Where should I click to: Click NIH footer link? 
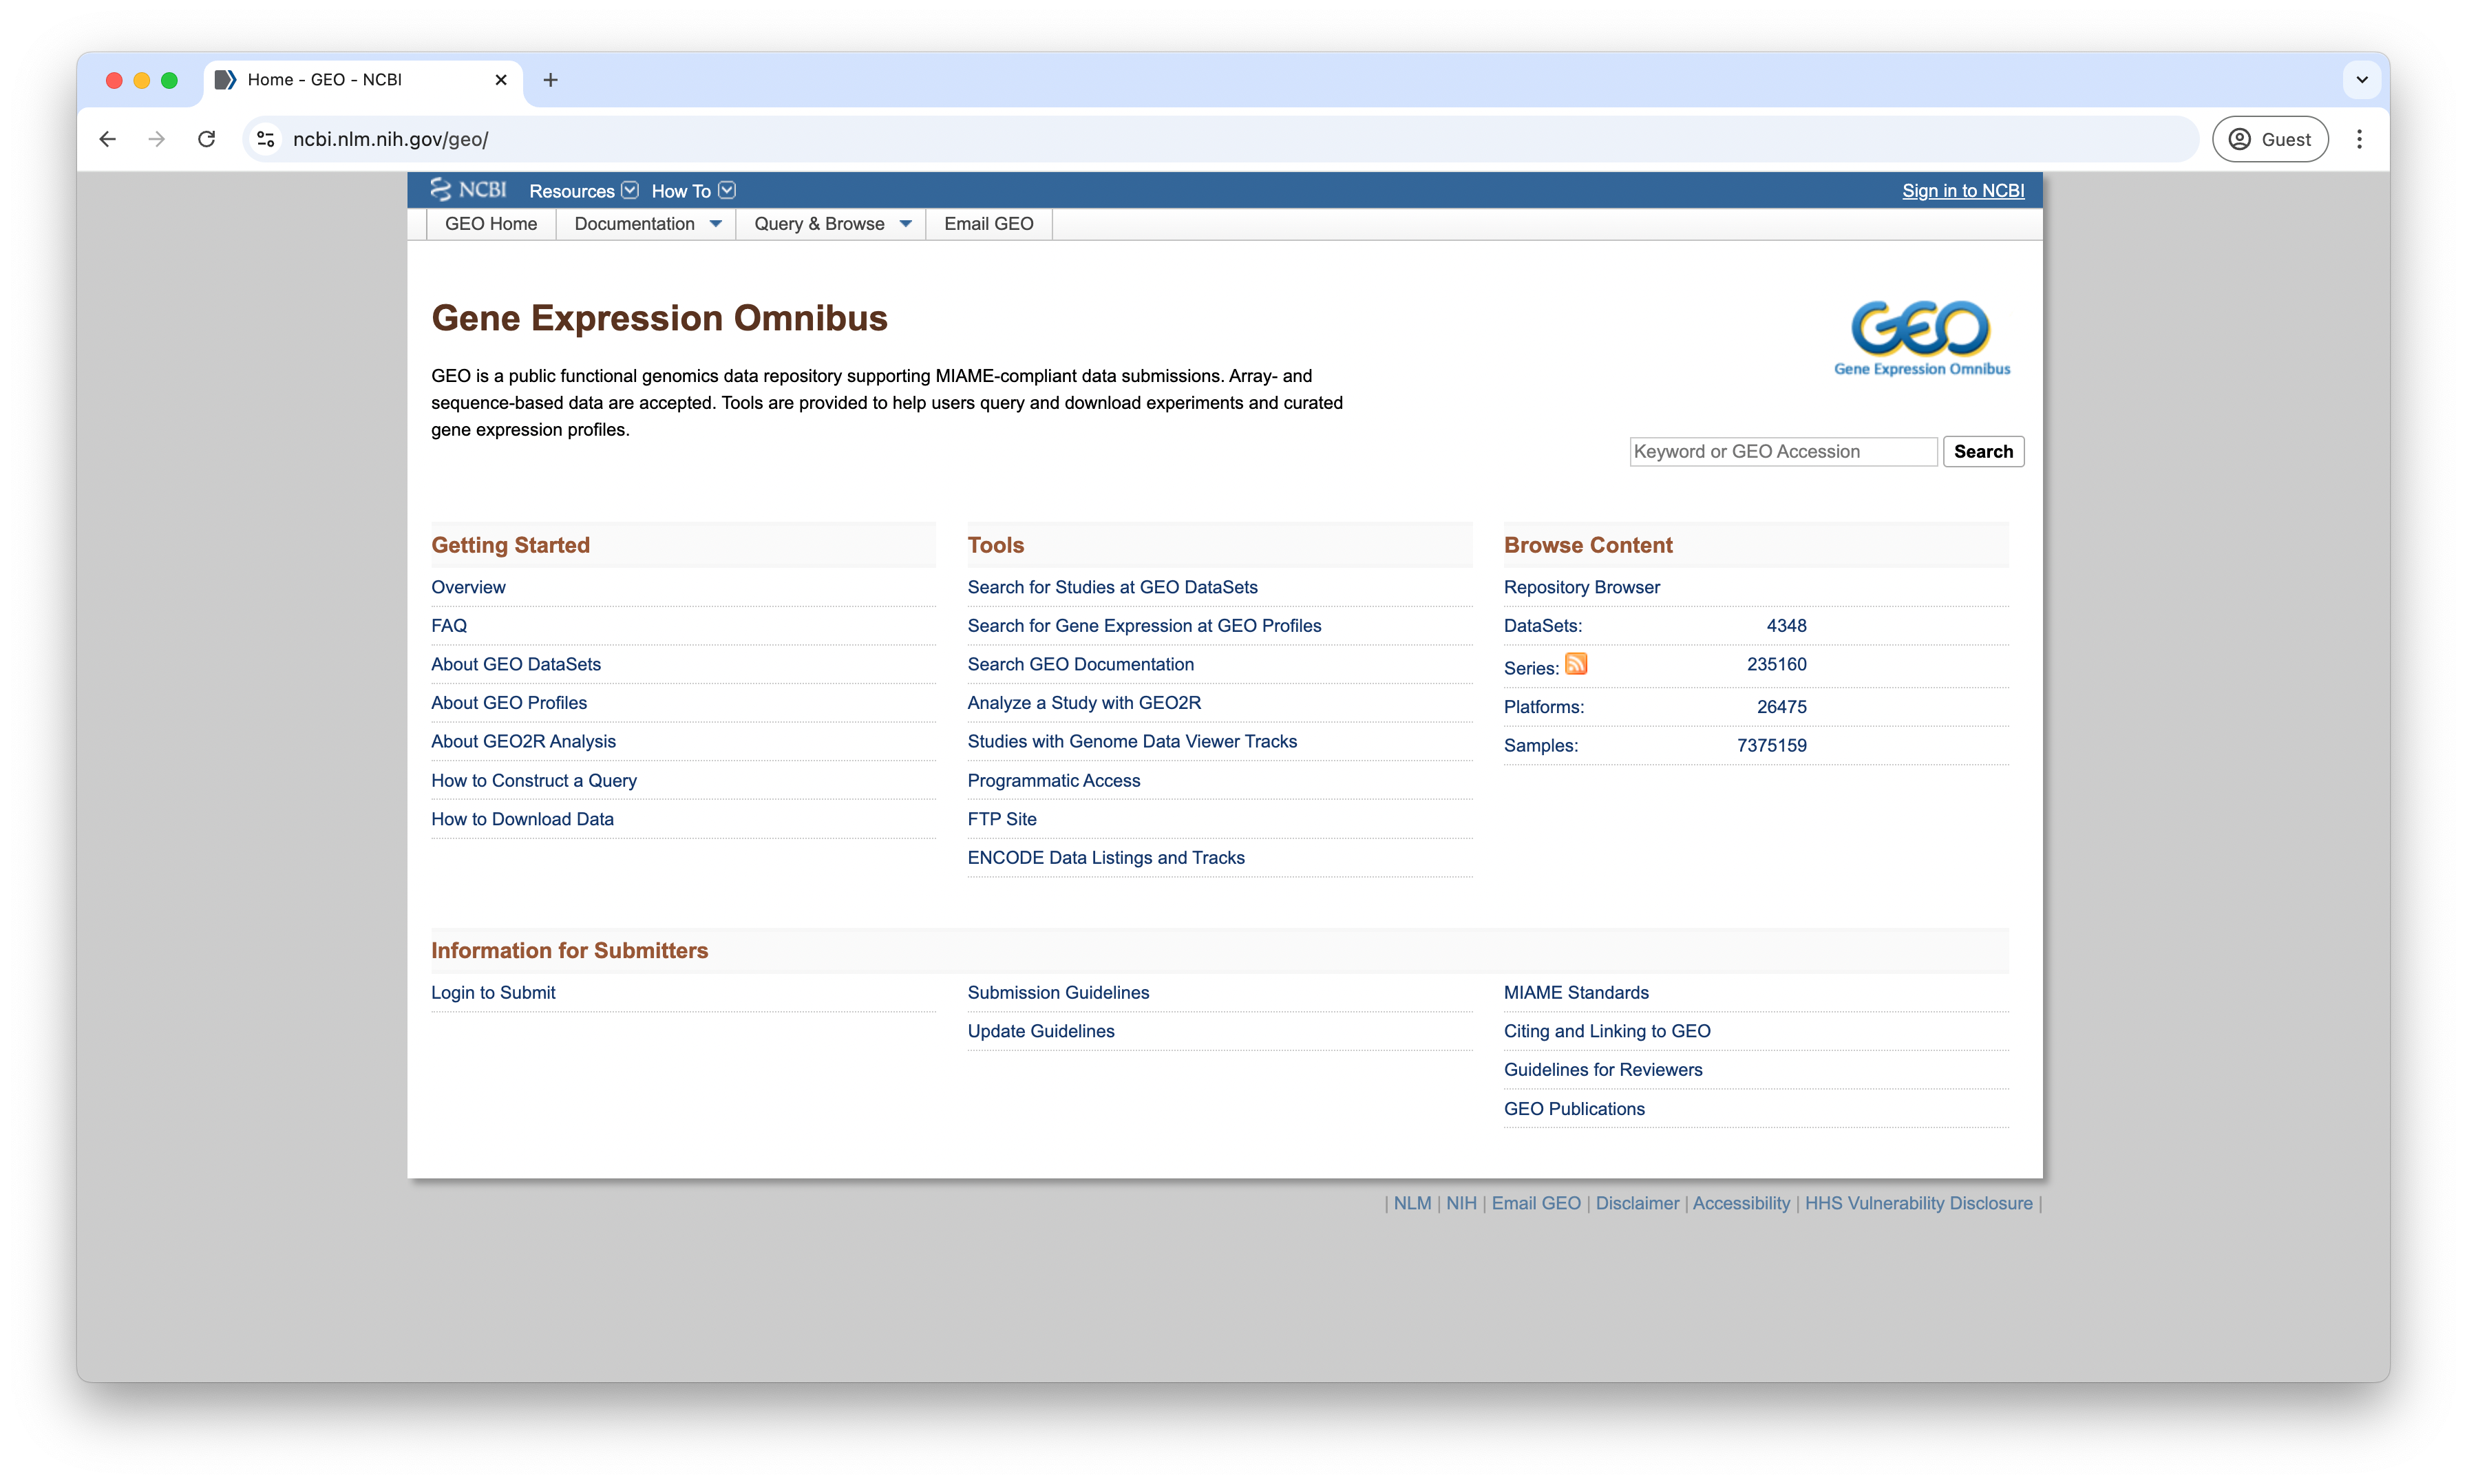(x=1461, y=1203)
